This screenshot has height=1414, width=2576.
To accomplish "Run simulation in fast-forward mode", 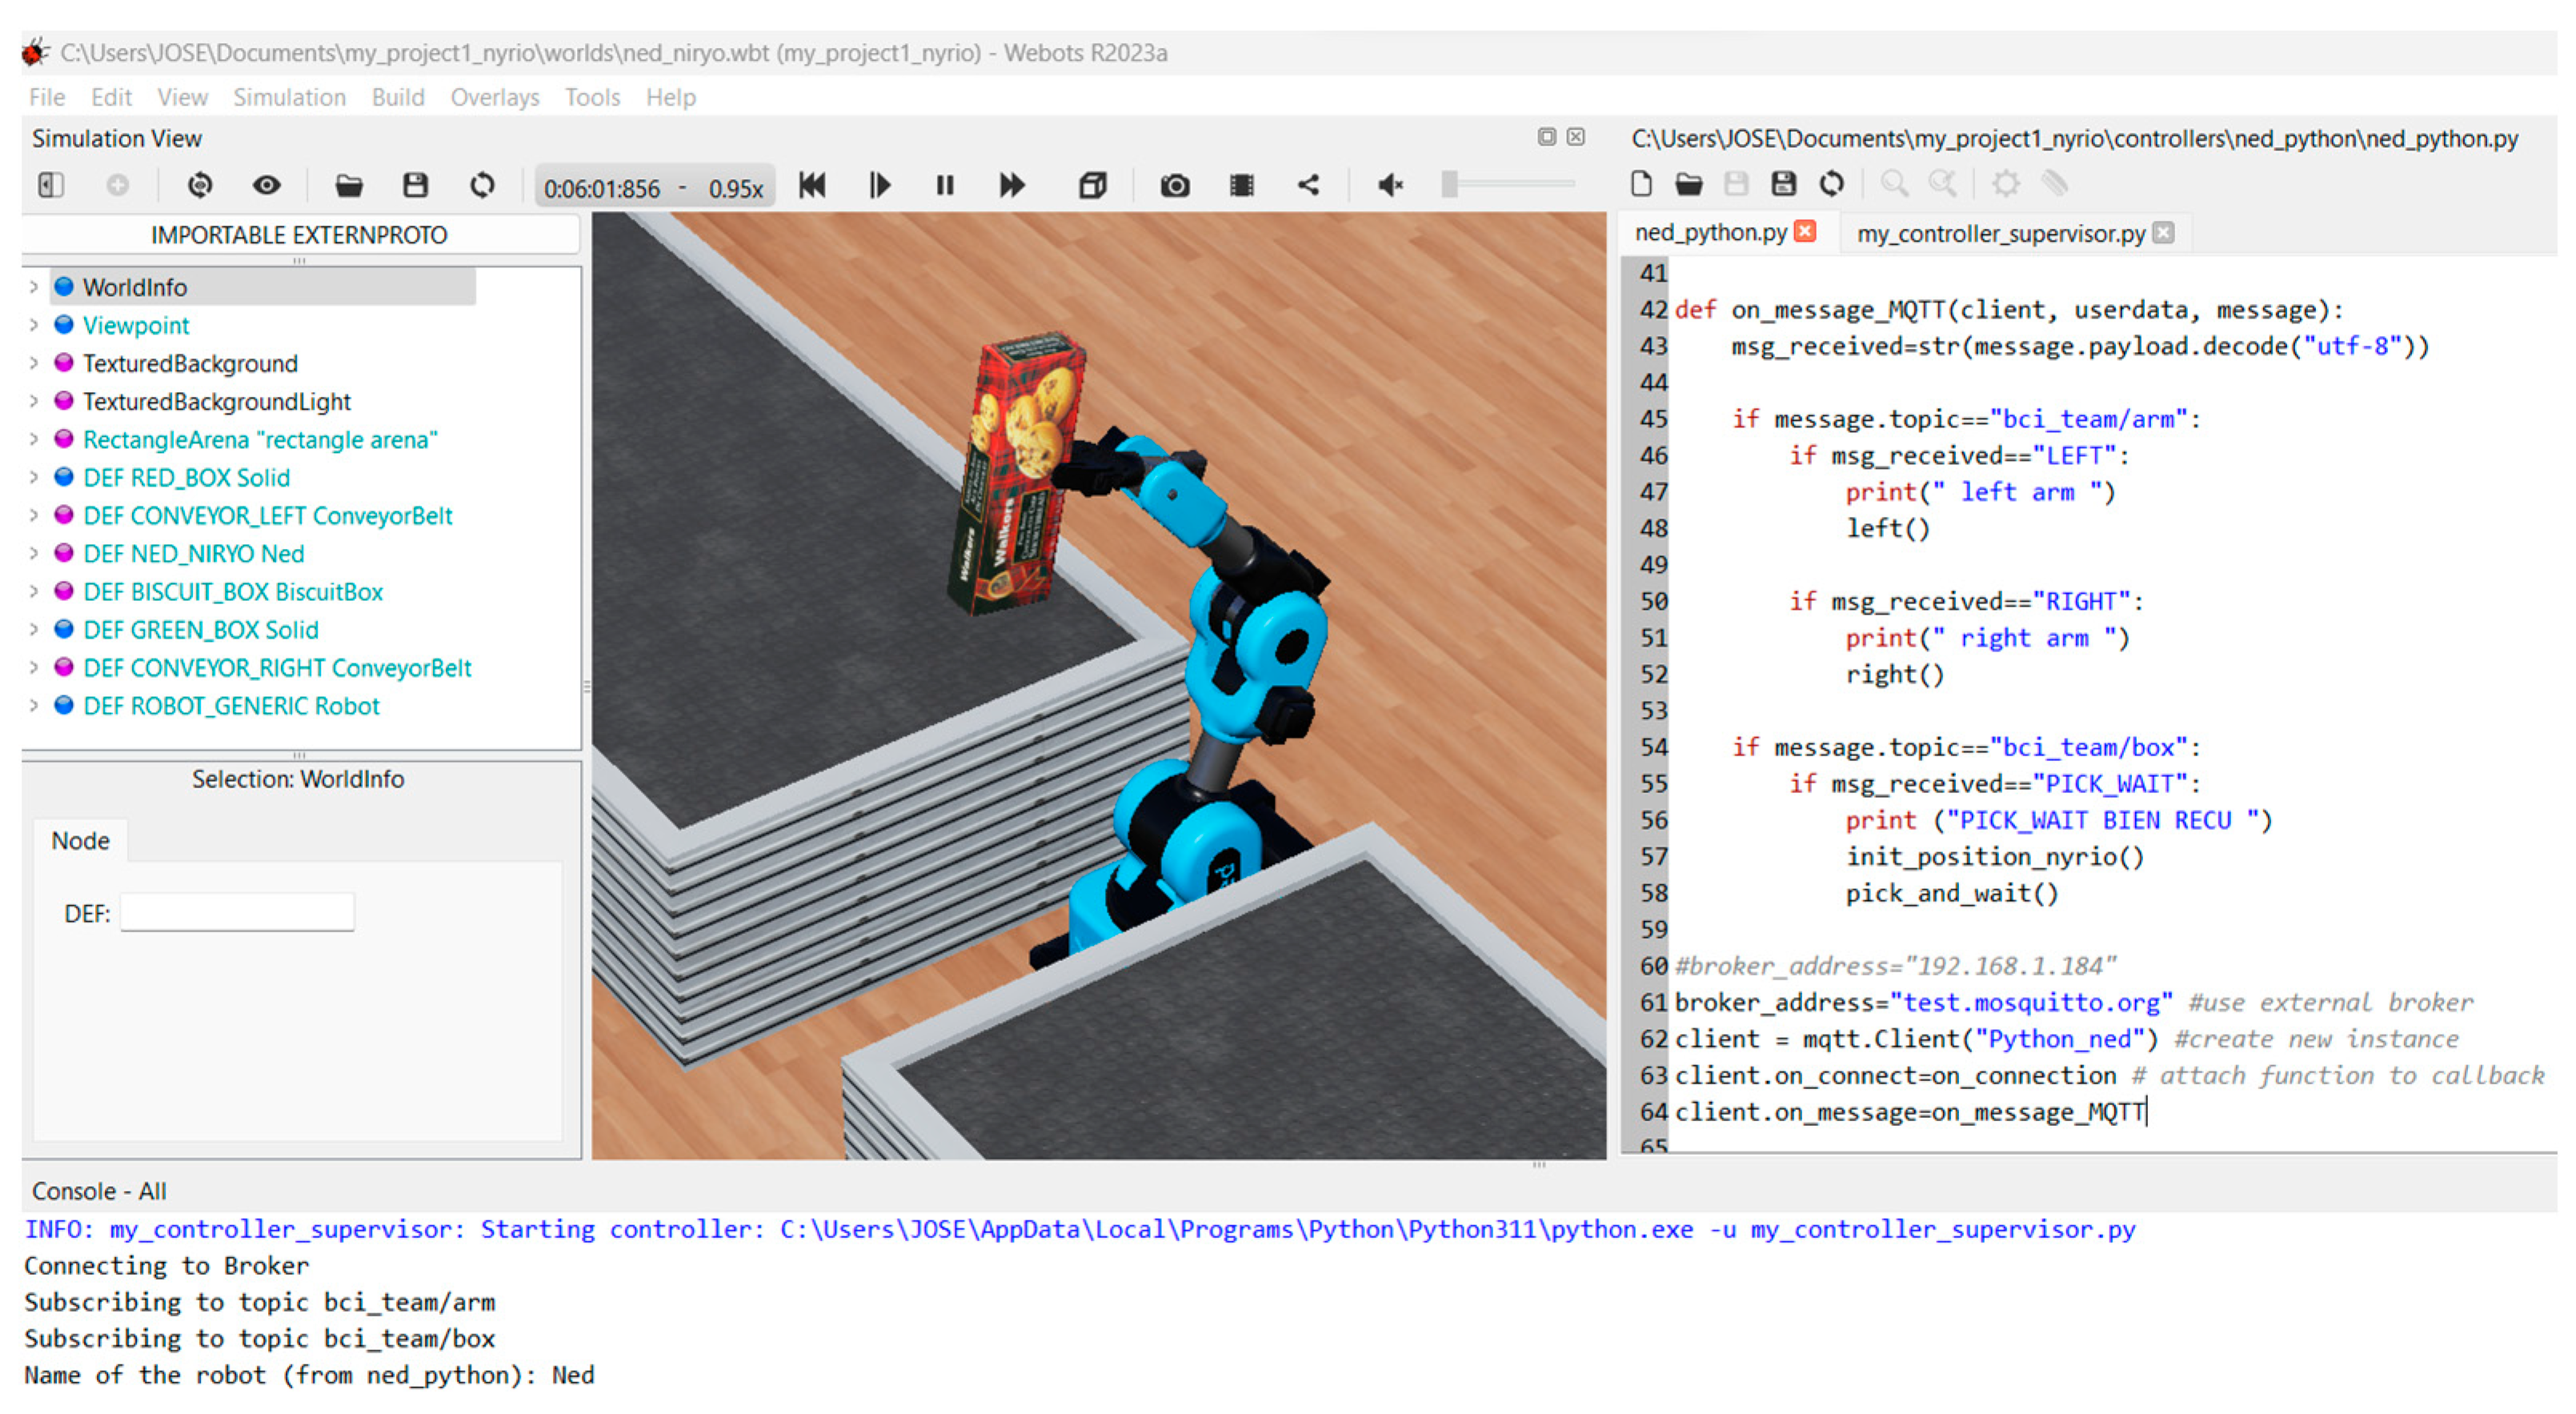I will (1011, 185).
